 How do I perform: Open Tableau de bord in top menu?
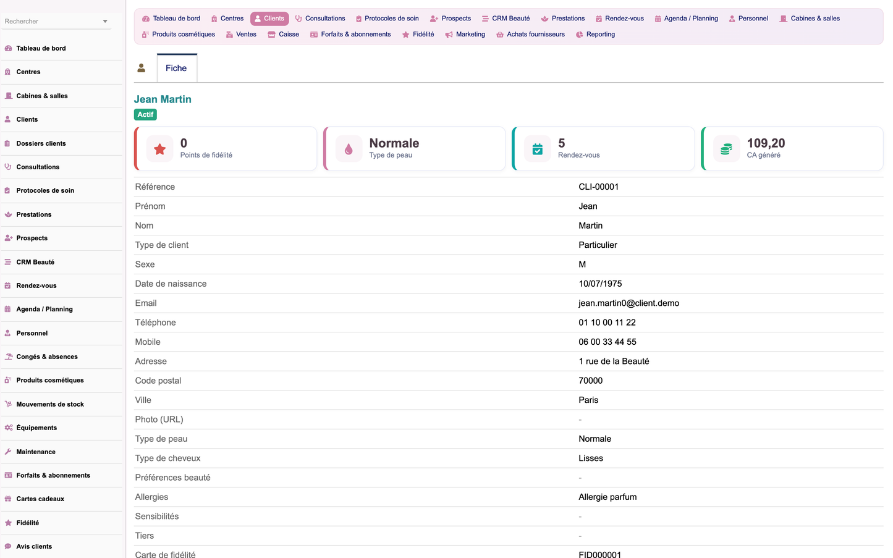click(x=171, y=19)
